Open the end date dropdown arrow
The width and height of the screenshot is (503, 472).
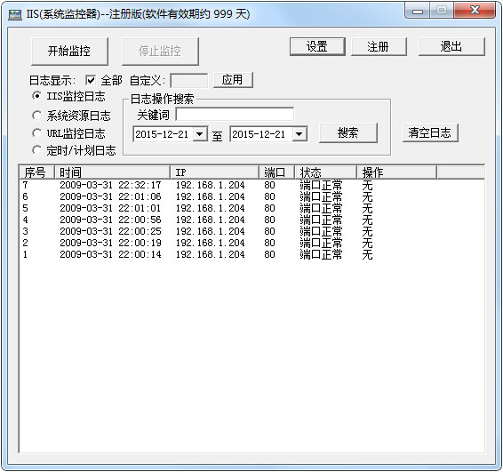point(299,134)
